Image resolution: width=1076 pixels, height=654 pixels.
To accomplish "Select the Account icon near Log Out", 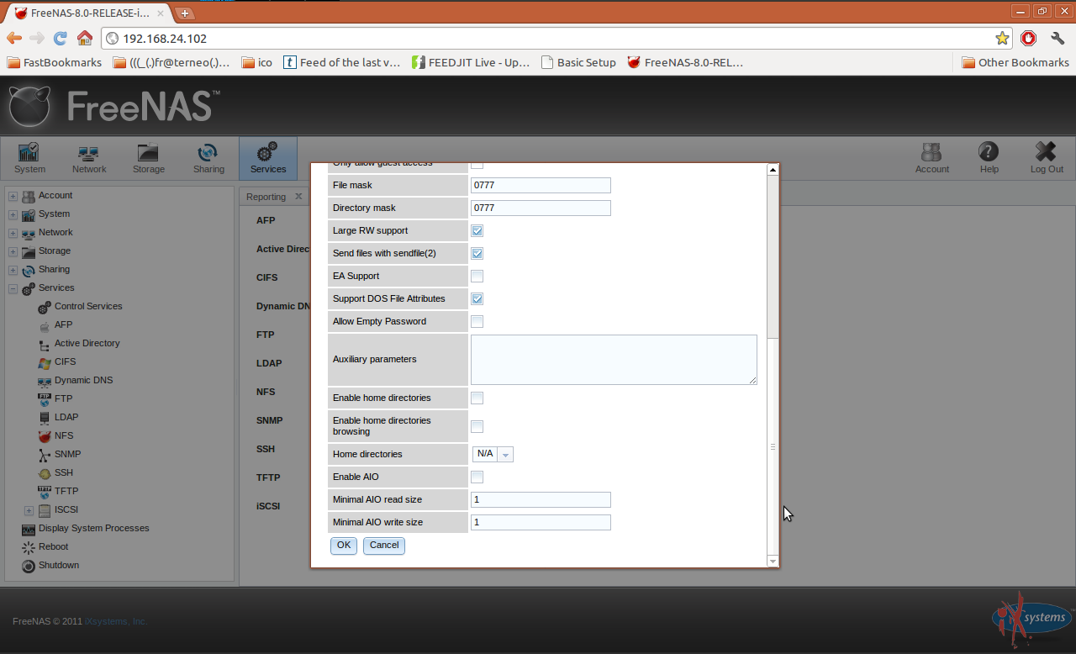I will (931, 158).
